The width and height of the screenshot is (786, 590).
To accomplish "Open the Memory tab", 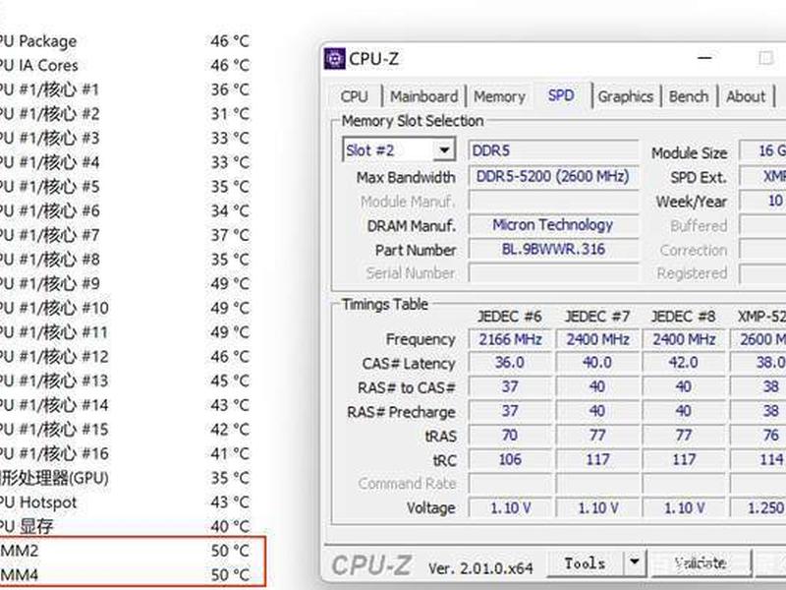I will pos(499,96).
